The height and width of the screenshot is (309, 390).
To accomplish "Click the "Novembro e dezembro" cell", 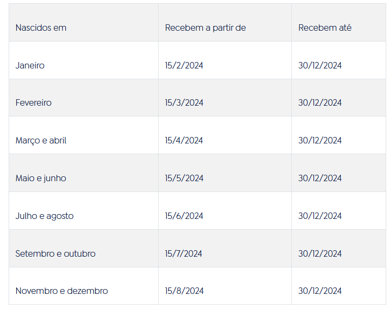I will (x=61, y=291).
